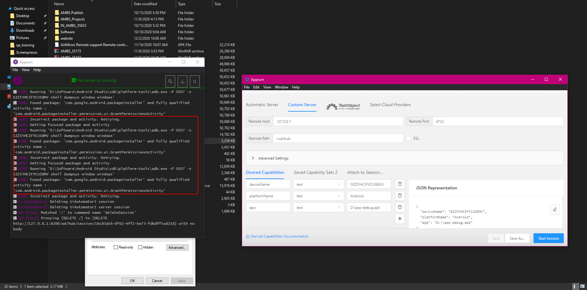This screenshot has width=587, height=290.
Task: Check the Read-only attribute checkbox
Action: pos(116,247)
